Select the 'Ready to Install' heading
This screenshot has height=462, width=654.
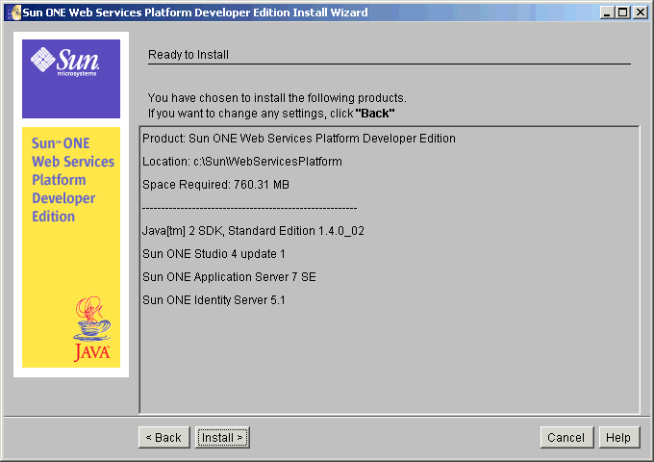pos(189,55)
